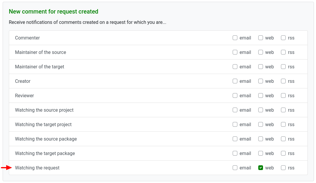The image size is (316, 183).
Task: Check rss for Maintainer of the target
Action: (x=283, y=67)
